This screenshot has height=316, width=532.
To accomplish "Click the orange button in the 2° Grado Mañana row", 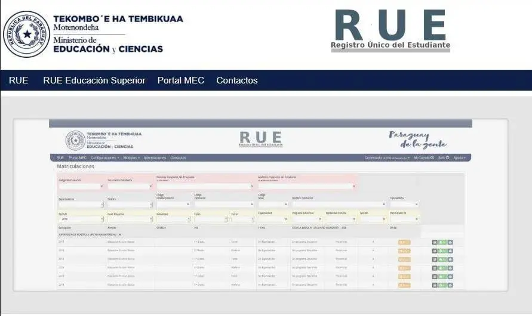I will tap(404, 251).
